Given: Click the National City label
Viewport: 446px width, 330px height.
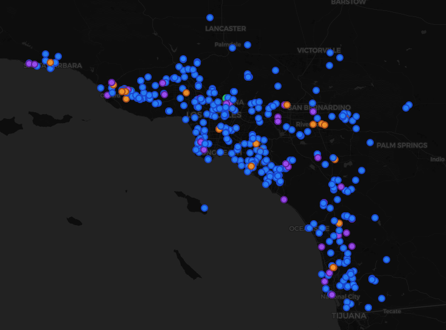Looking at the screenshot, I should [x=340, y=297].
